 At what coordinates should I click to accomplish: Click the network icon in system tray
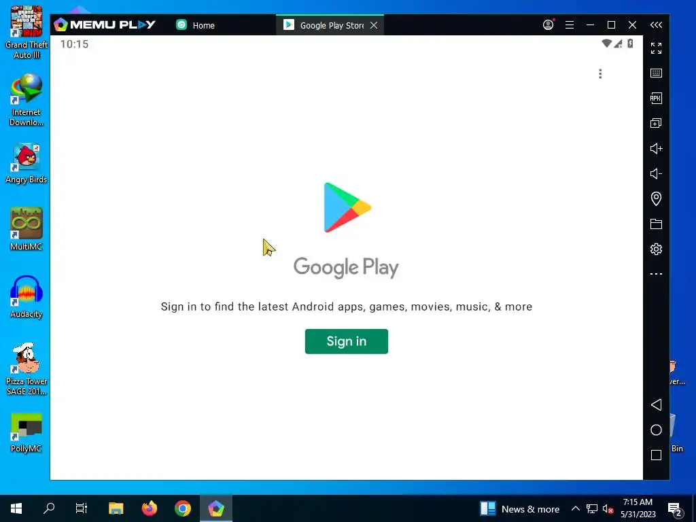pos(592,508)
